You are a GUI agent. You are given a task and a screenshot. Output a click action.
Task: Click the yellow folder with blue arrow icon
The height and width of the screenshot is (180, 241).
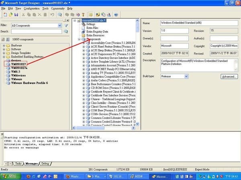[98, 14]
